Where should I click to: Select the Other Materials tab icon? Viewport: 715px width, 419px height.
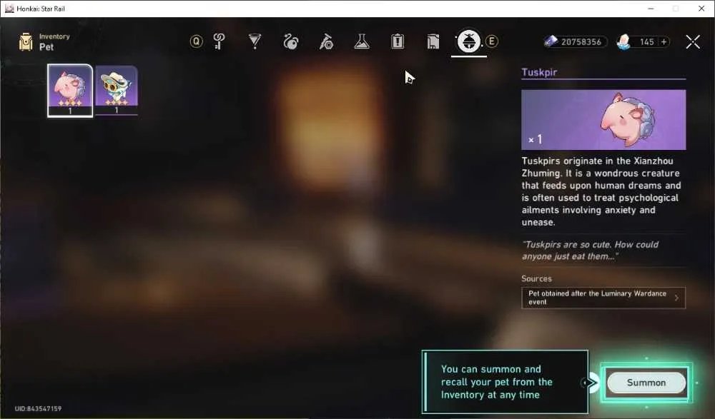pyautogui.click(x=326, y=41)
